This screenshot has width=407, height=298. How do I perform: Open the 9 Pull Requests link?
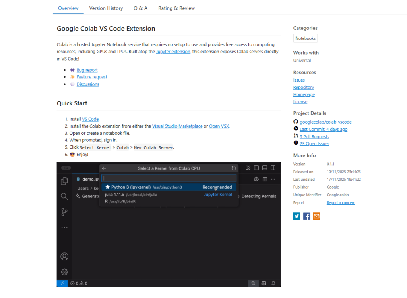click(314, 136)
